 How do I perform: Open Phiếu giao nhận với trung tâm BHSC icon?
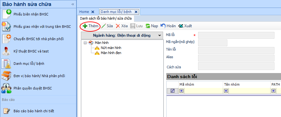(x=6, y=27)
